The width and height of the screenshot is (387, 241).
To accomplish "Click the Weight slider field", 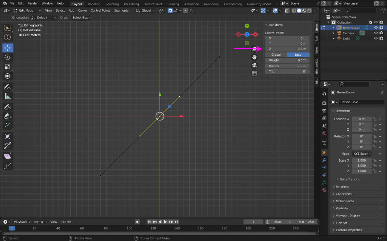I will pyautogui.click(x=287, y=60).
